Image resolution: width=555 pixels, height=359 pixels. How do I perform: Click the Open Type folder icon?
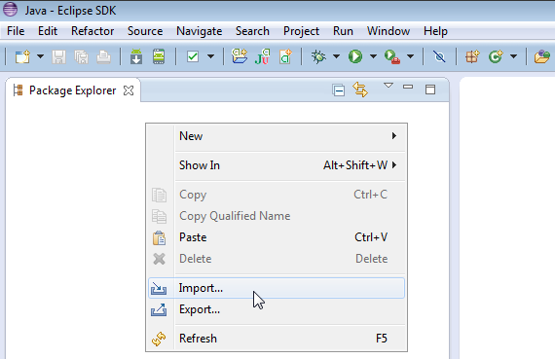tap(542, 56)
